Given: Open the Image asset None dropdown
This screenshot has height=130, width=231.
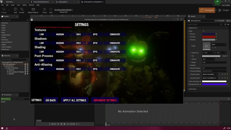Looking at the screenshot, I should click(219, 44).
